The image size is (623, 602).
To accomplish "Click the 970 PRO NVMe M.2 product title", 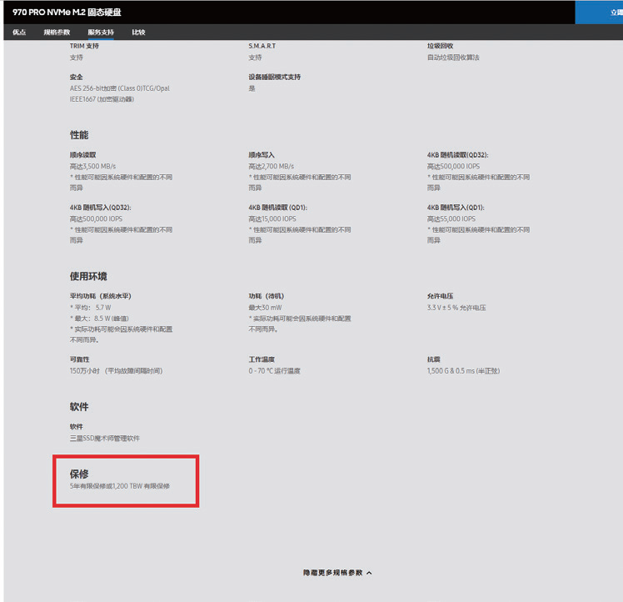I will point(67,13).
